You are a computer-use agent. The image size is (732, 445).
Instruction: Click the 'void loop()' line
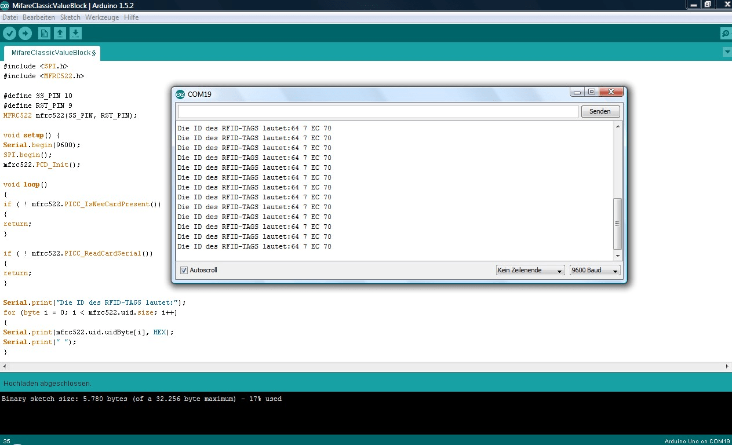point(26,184)
